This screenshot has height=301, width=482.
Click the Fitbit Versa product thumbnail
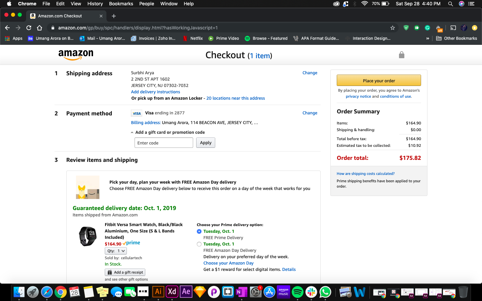click(88, 236)
